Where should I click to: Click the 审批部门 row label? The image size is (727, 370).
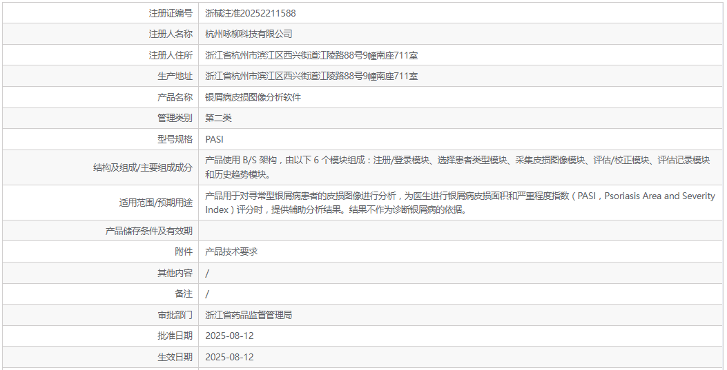coord(175,315)
